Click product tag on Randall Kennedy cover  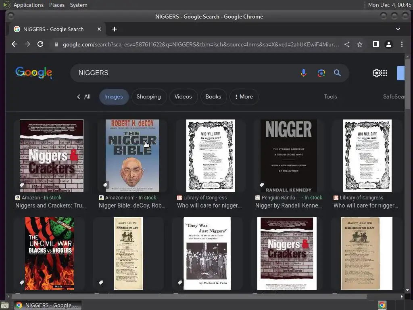click(x=261, y=184)
